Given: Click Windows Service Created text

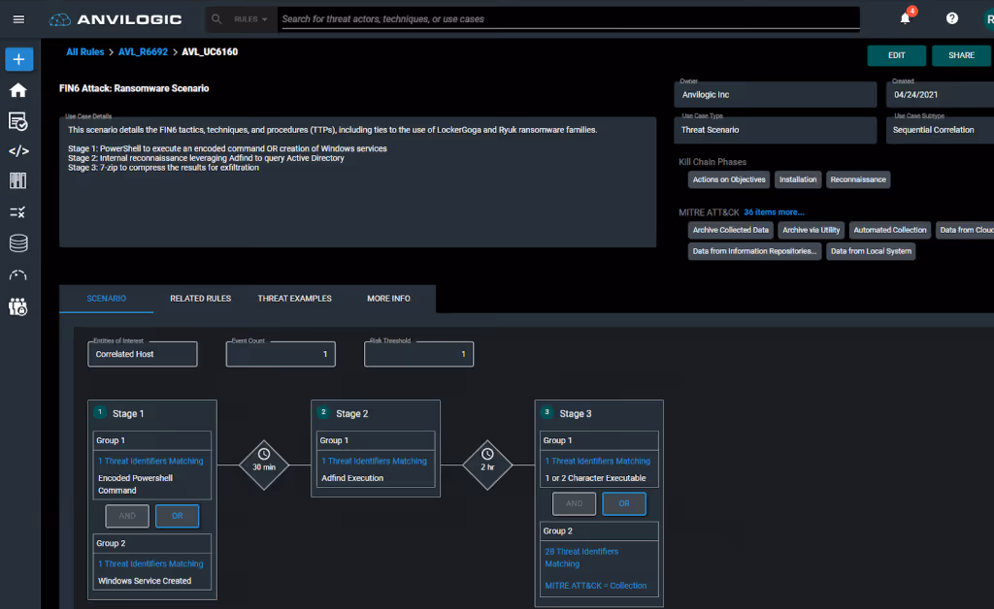Looking at the screenshot, I should pyautogui.click(x=145, y=581).
